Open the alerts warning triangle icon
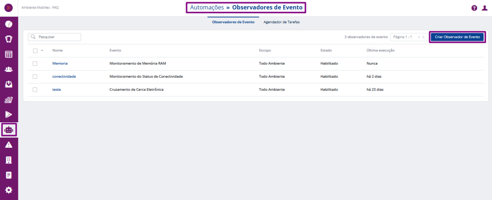492x200 pixels. (x=9, y=145)
